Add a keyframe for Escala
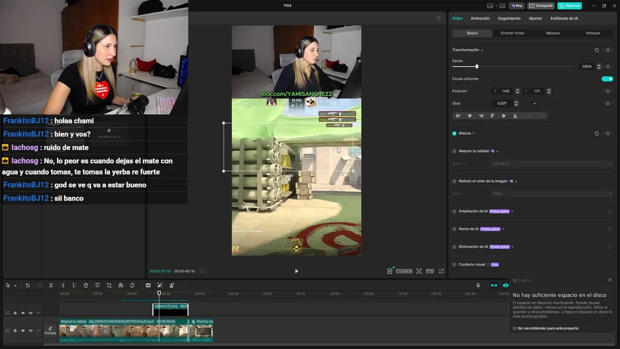Viewport: 620px width, 349px height. [x=608, y=66]
